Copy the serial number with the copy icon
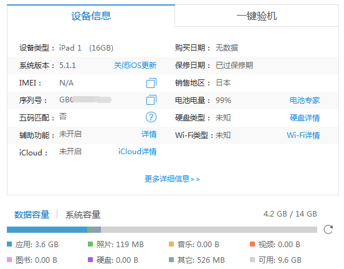The image size is (344, 269). 151,100
